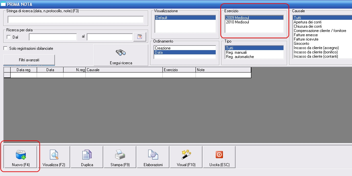
Task: Select 2009 Medisoul exercise
Action: tap(254, 18)
